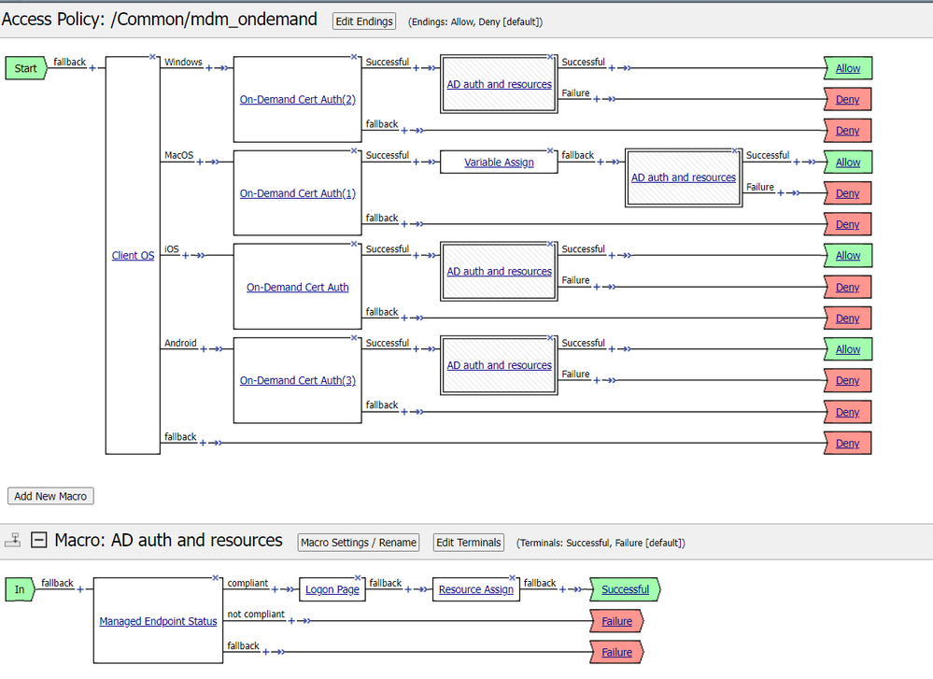Open AD auth and resources on Android branch
This screenshot has height=679, width=933.
pos(500,365)
